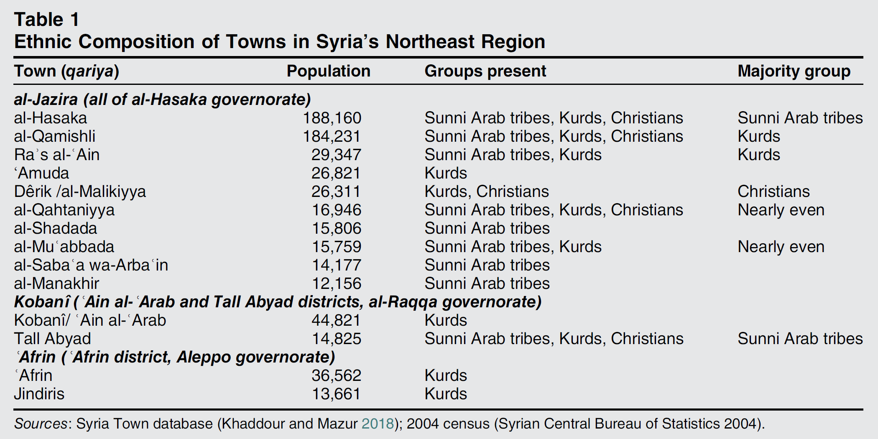Select the Tall Abyad town name
This screenshot has height=439, width=878.
(52, 339)
